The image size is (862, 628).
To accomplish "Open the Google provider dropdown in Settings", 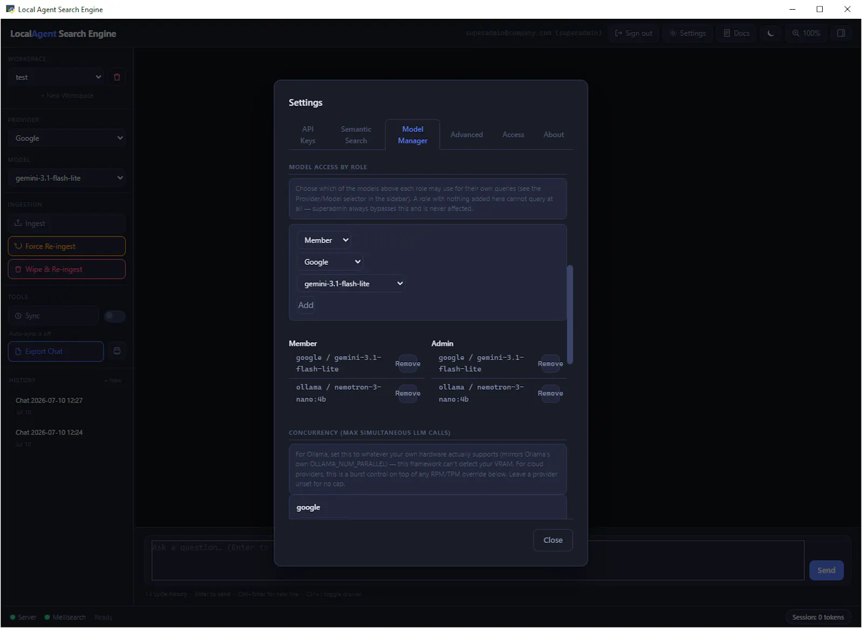I will 330,262.
